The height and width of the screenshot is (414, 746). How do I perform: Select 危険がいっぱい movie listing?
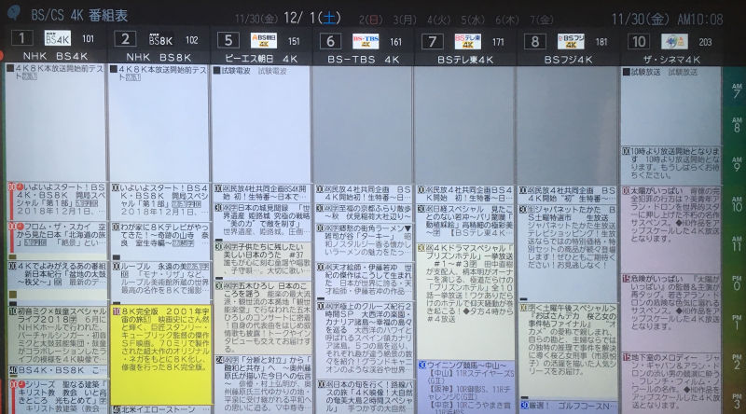point(670,311)
